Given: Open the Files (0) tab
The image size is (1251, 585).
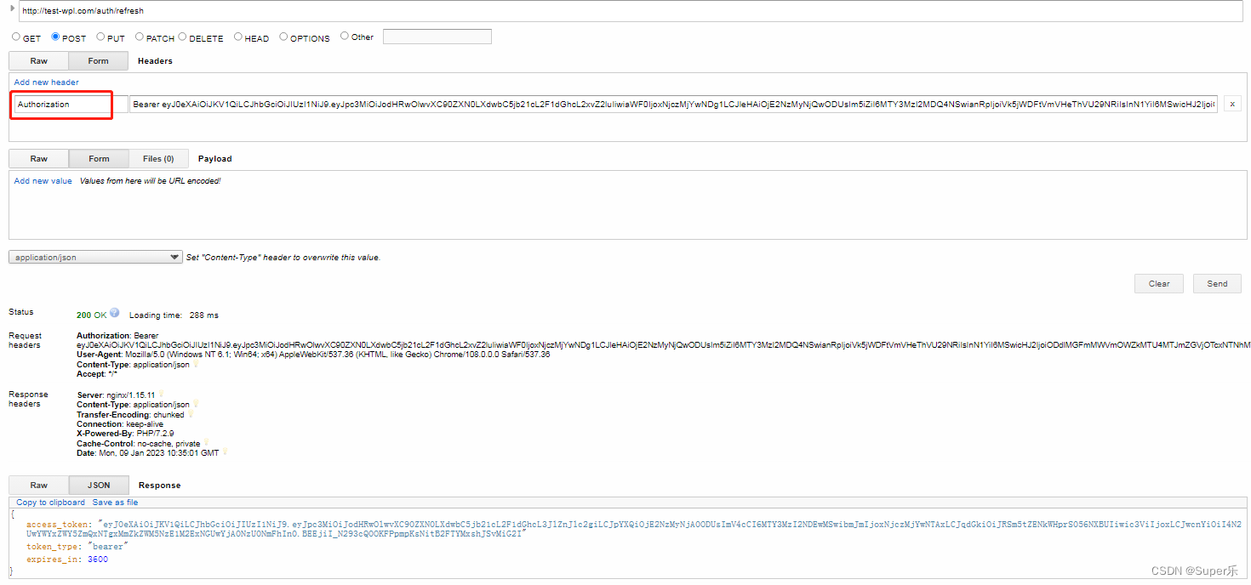Looking at the screenshot, I should (159, 159).
